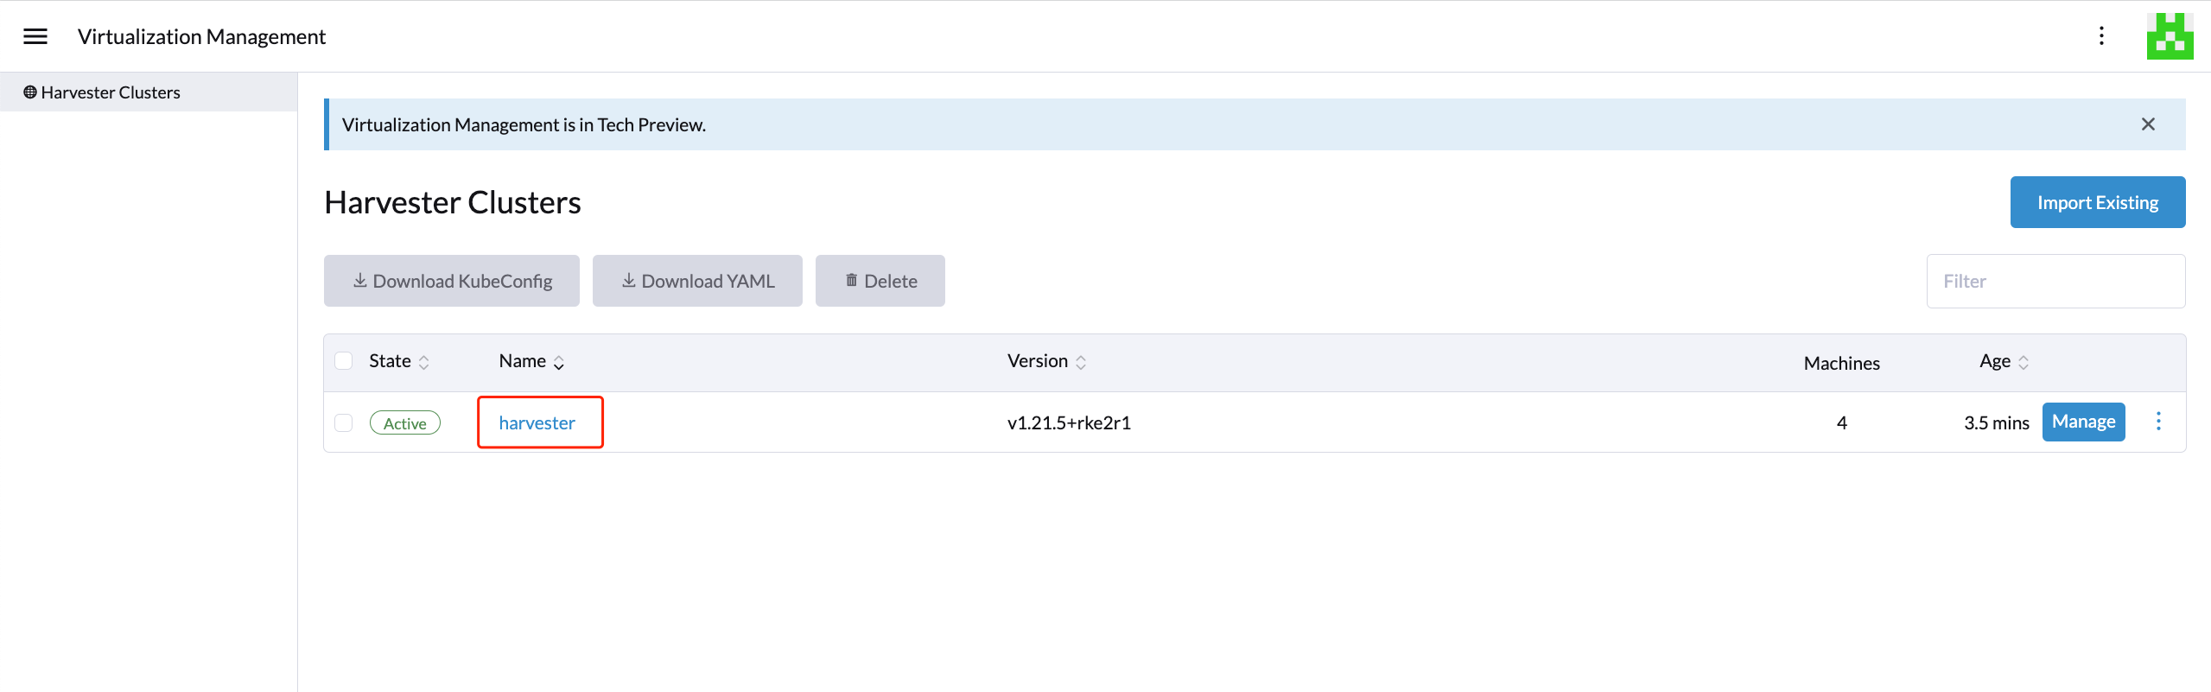Screen dimensions: 2211x692
Task: Click the green user avatar icon
Action: click(x=2169, y=36)
